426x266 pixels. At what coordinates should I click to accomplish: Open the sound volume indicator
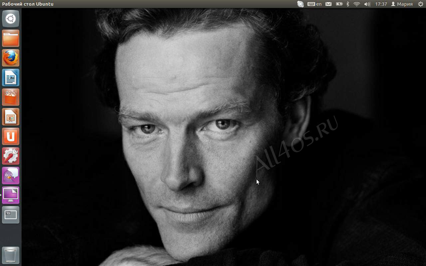pyautogui.click(x=367, y=4)
